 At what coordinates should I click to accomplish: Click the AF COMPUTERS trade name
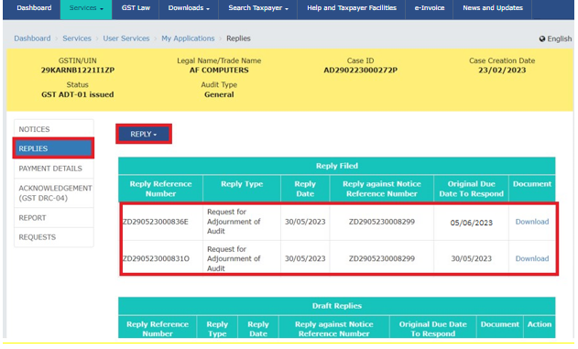pyautogui.click(x=219, y=71)
